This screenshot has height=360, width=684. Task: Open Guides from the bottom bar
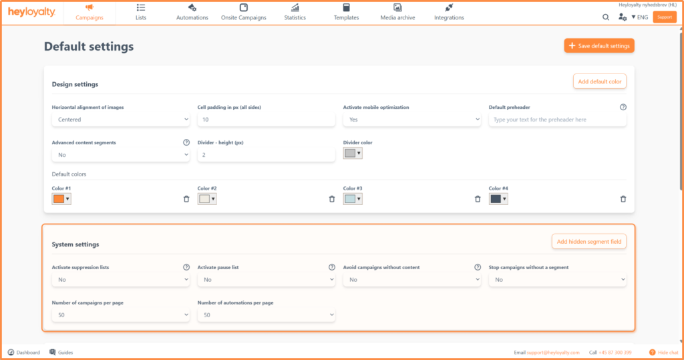click(61, 352)
